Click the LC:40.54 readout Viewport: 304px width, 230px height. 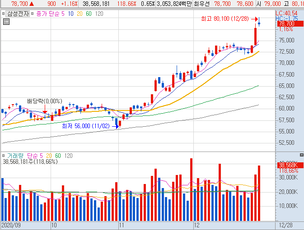tap(286, 13)
